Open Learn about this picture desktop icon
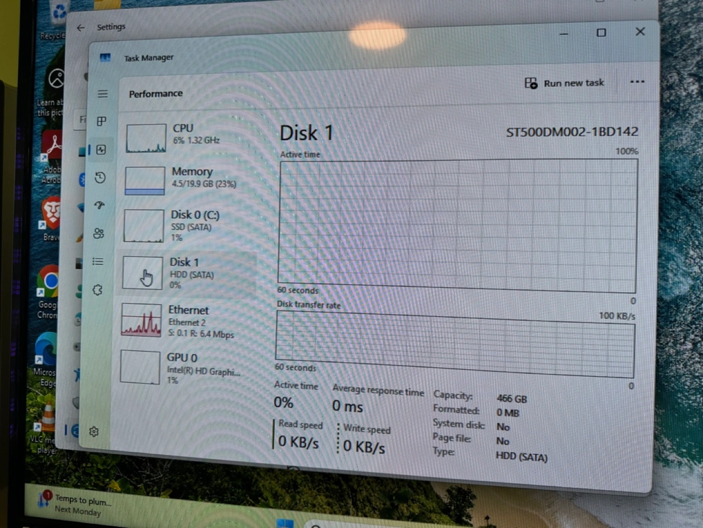 click(x=52, y=91)
